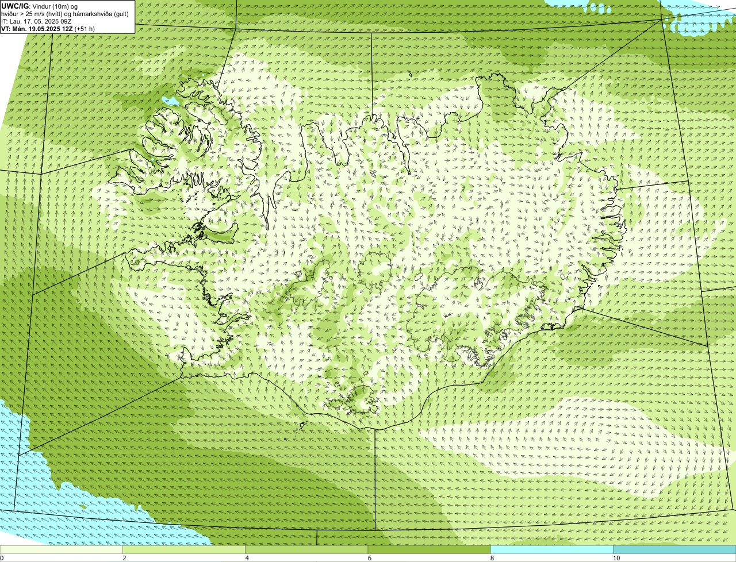Click the 'IT: Lau. 17. 05. 2025 09Z' line
This screenshot has height=562, width=736.
pos(36,21)
